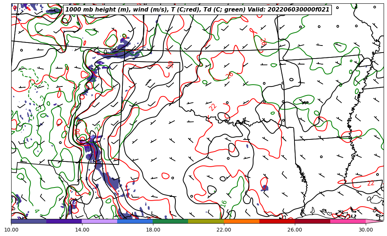The width and height of the screenshot is (387, 236).
Task: Click the red '22' contour label in southwest Oklahoma
Action: [x=212, y=107]
